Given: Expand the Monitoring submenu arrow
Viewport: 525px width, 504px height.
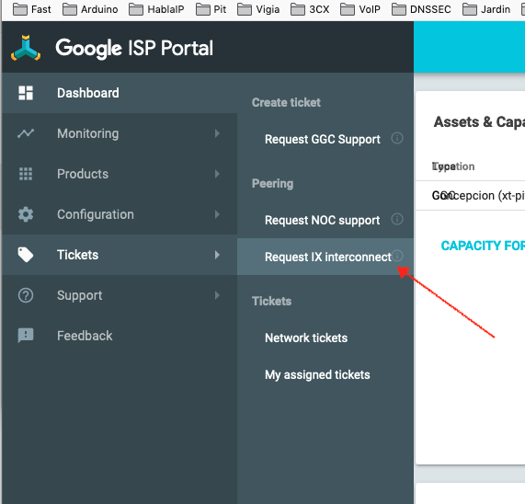Looking at the screenshot, I should click(217, 133).
